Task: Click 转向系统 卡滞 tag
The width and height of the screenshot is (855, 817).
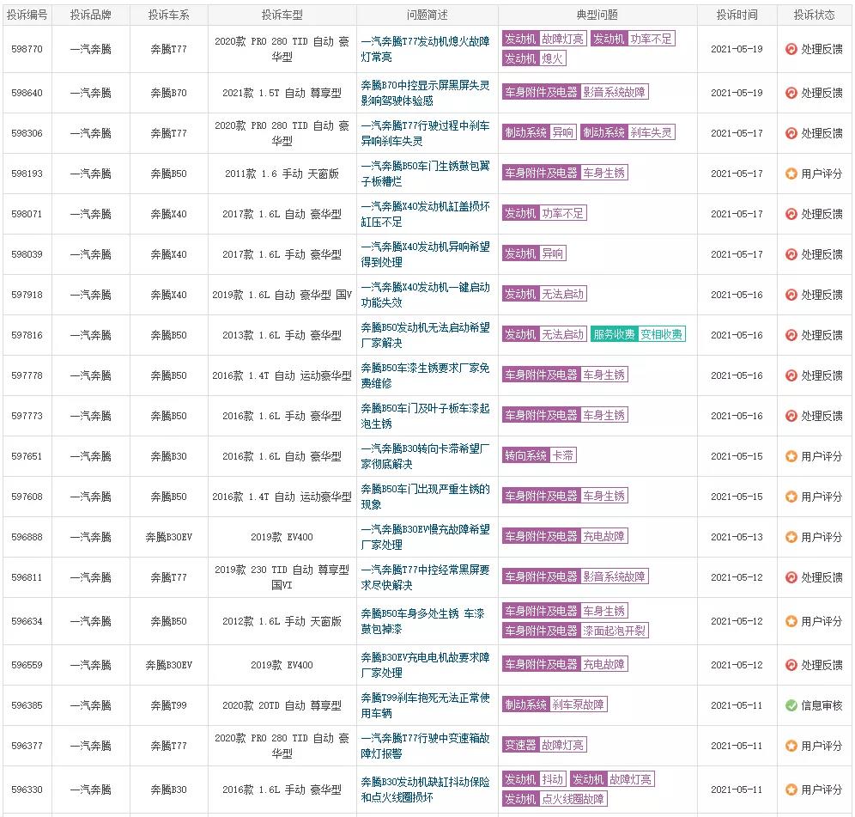Action: pyautogui.click(x=539, y=455)
